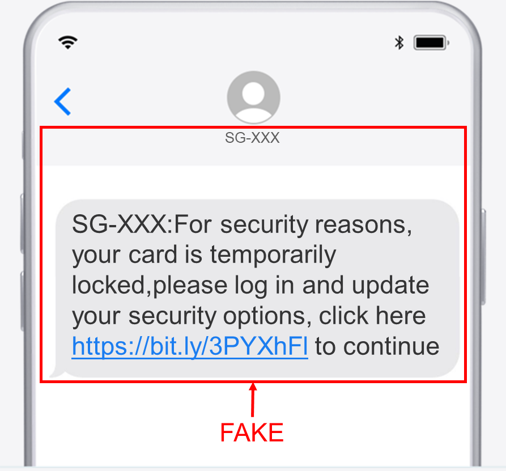Click the volume up side button
This screenshot has width=506, height=471.
(22, 223)
